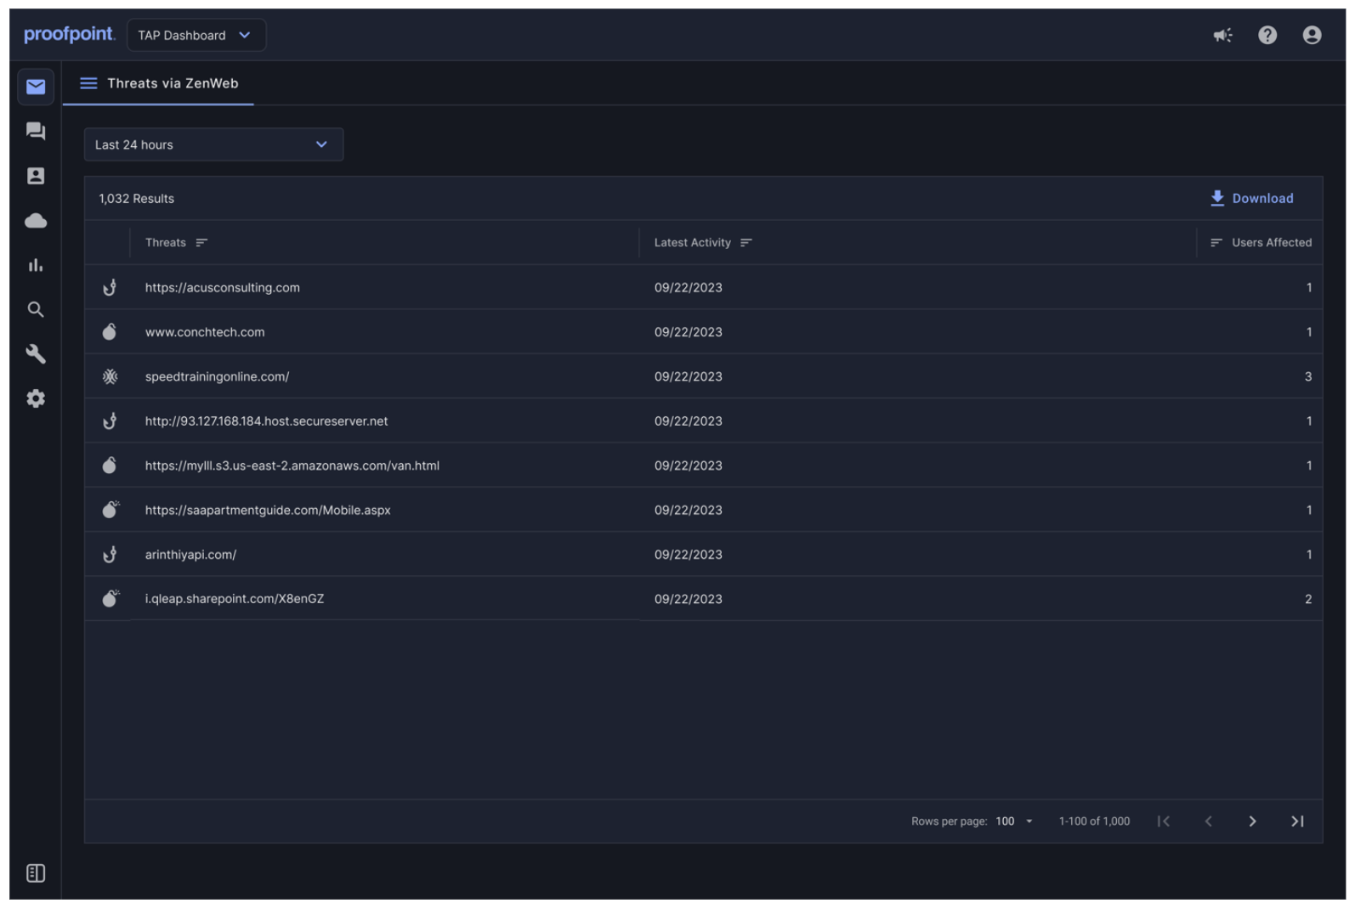Viewport: 1355px width, 909px height.
Task: Toggle the sidebar panel collapse icon
Action: click(36, 872)
